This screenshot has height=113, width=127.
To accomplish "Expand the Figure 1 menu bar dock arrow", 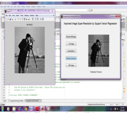I will click(x=54, y=16).
